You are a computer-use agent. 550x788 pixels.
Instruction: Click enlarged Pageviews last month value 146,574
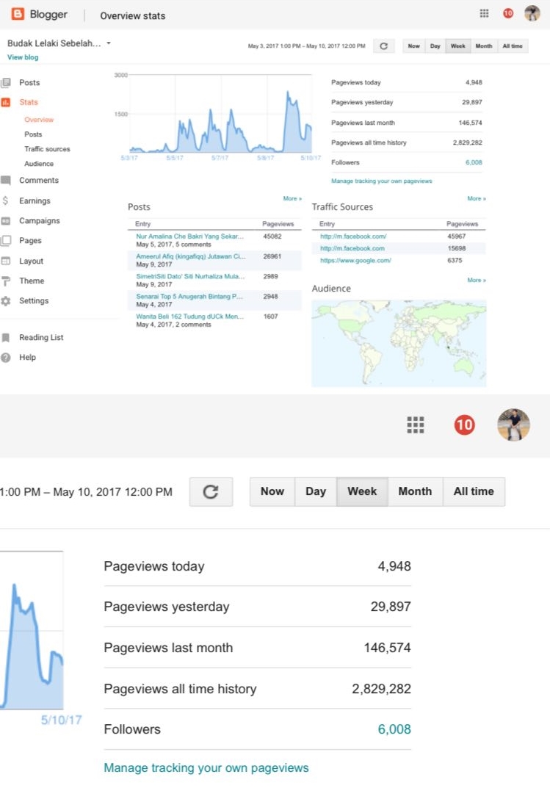pyautogui.click(x=387, y=648)
